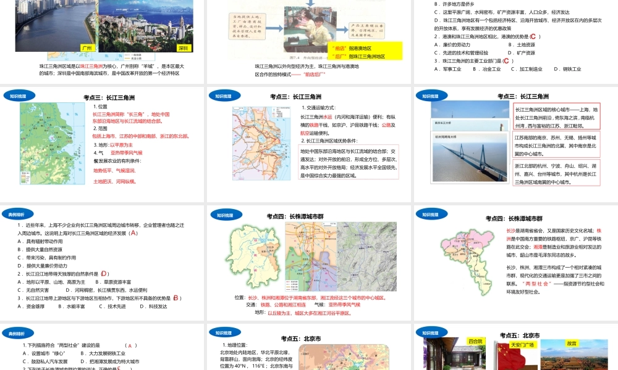
Task: Select red text "以丘陵为主，城区大多在湘江河谷平原区"
Action: [x=309, y=313]
